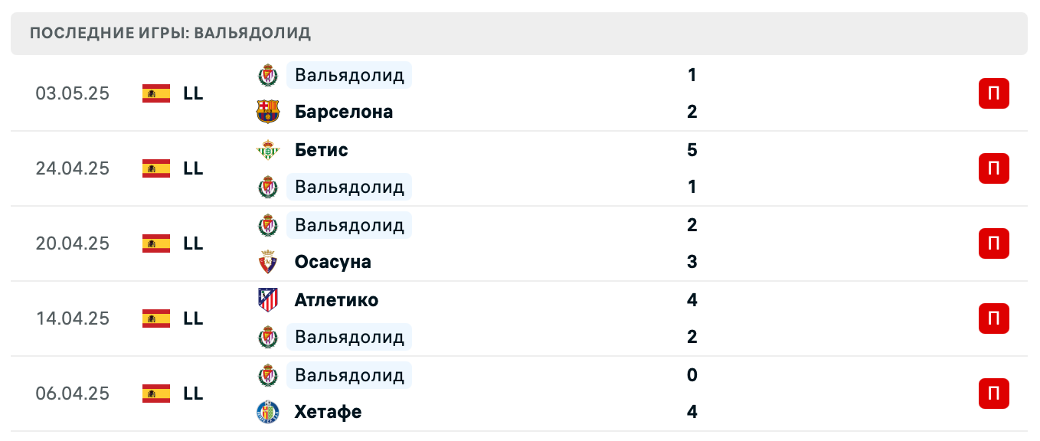Select the Атлетико team name
Screen dimensions: 1040x441
336,300
